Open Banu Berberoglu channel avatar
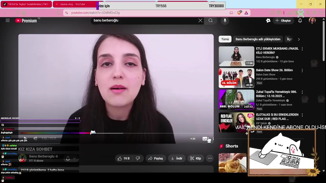This screenshot has width=326, height=183. tap(22, 158)
